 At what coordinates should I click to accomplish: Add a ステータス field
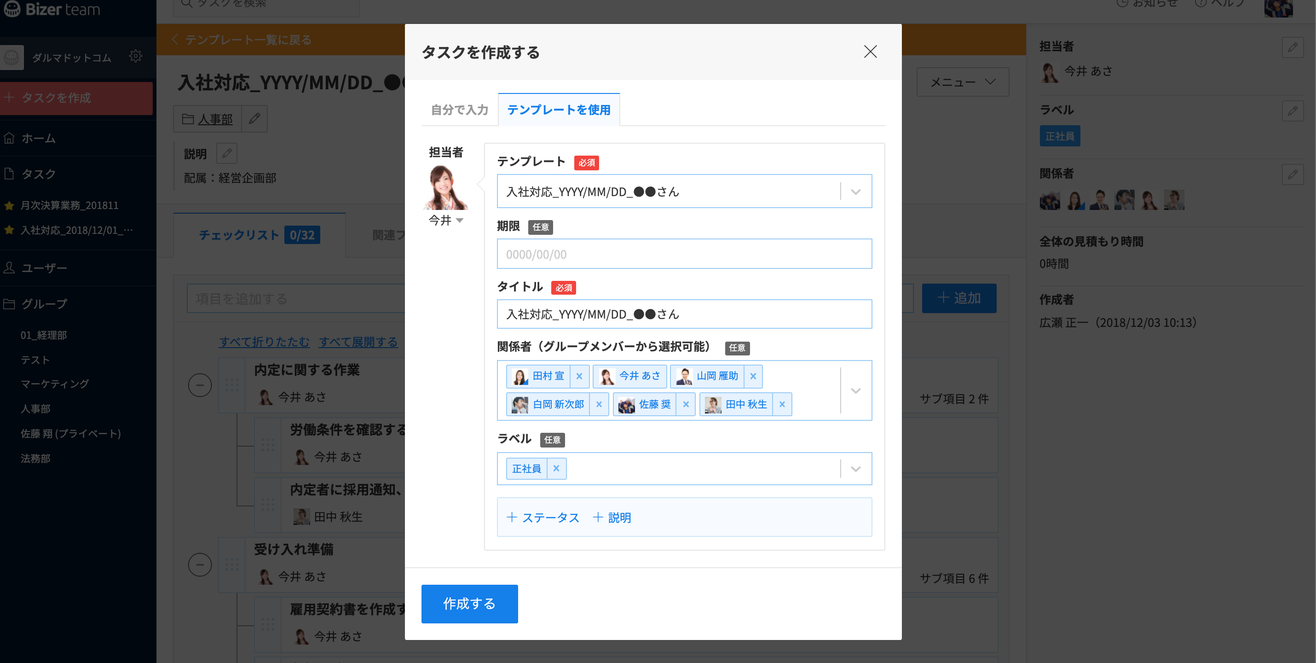[543, 518]
